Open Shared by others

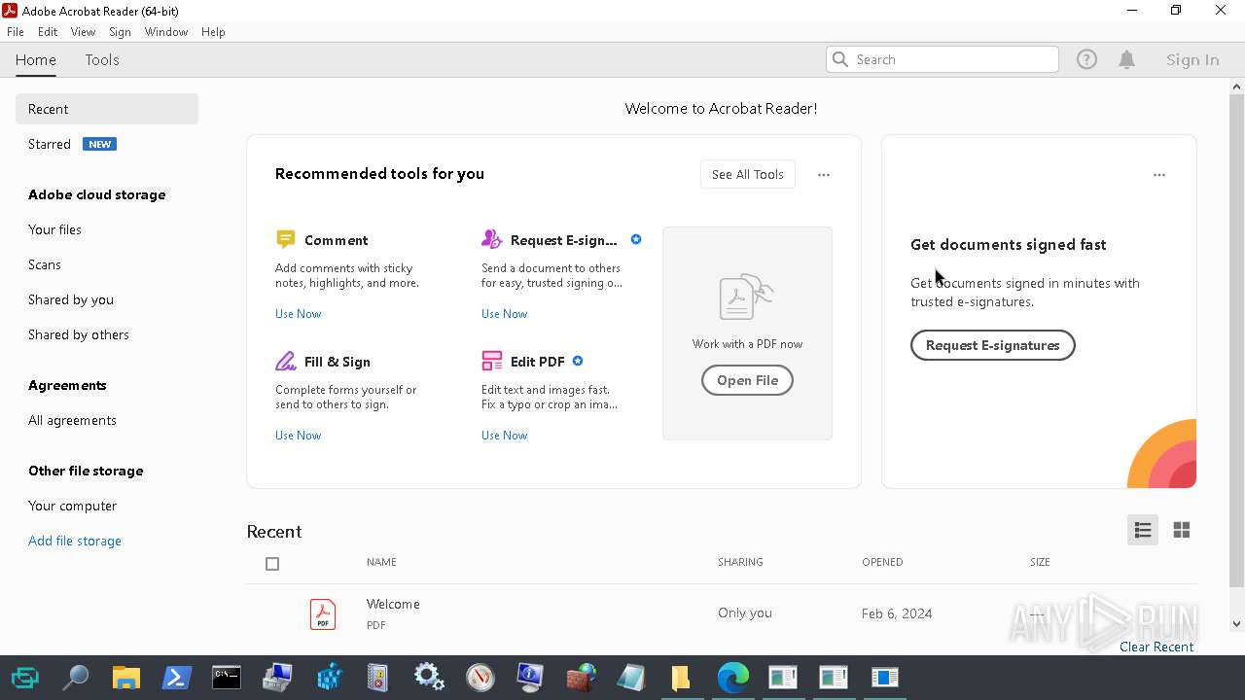tap(79, 334)
